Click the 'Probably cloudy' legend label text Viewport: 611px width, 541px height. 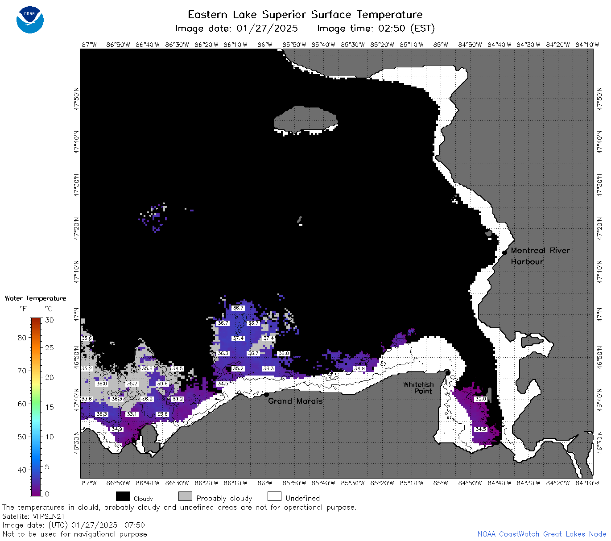coord(224,498)
